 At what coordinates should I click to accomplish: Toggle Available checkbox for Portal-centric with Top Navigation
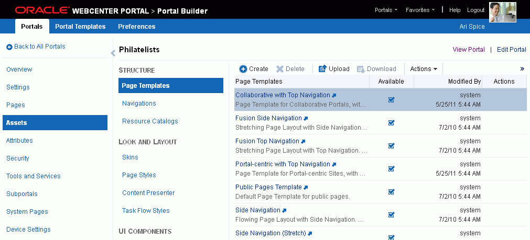coord(392,168)
